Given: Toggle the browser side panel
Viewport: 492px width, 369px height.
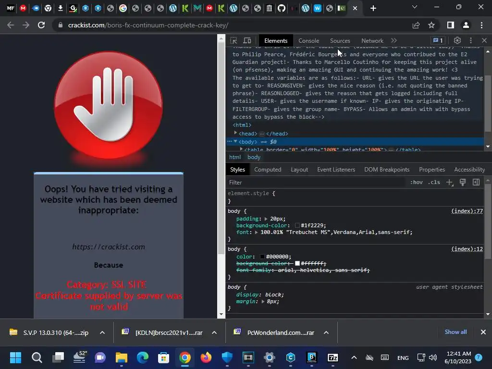Looking at the screenshot, I should click(451, 25).
